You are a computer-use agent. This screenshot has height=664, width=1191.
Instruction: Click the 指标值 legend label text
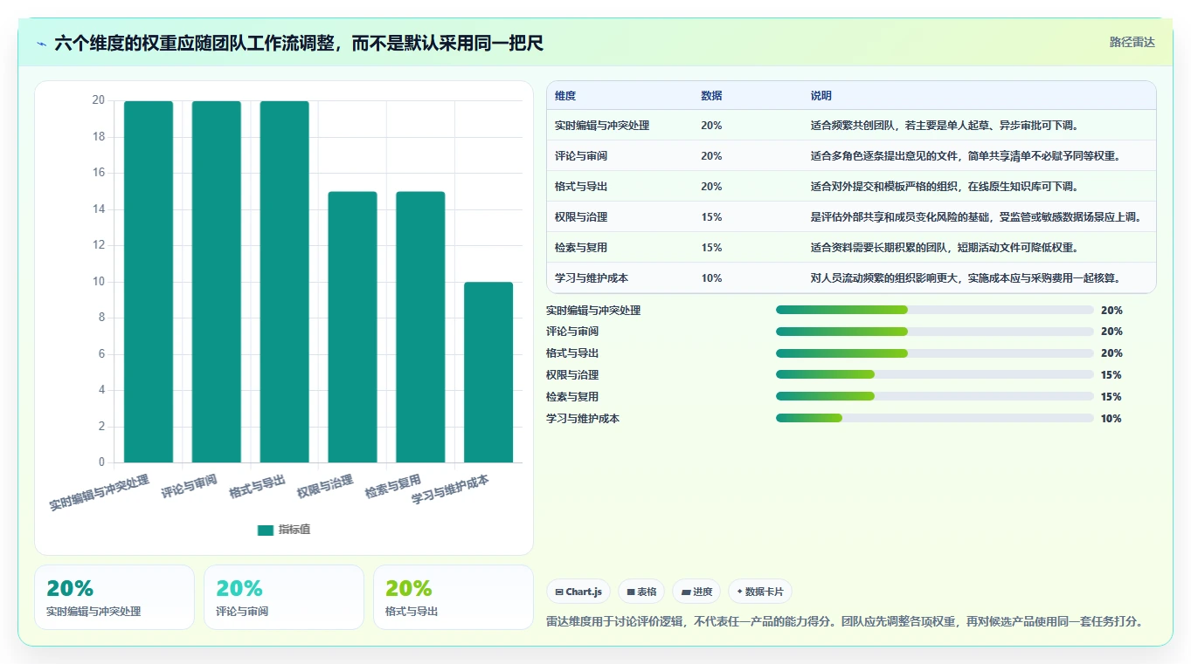tap(294, 531)
